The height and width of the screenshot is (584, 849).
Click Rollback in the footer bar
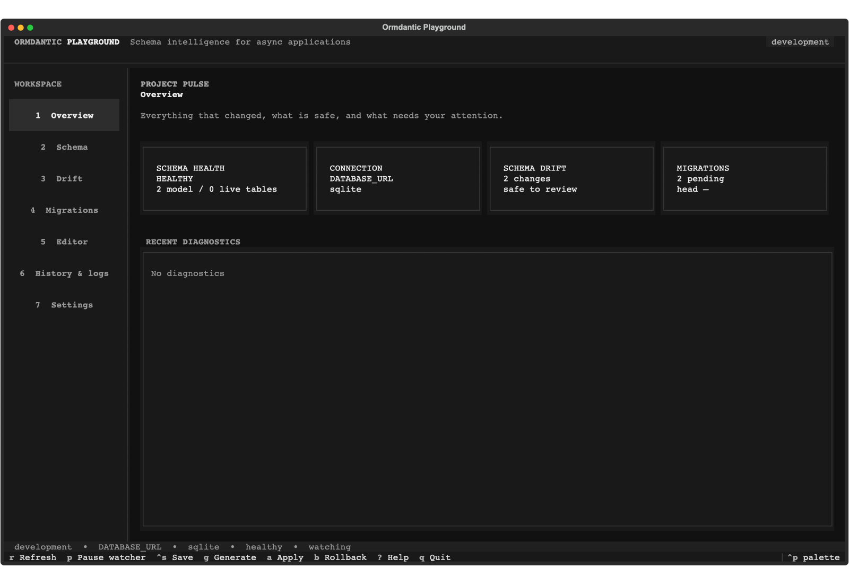pos(340,557)
